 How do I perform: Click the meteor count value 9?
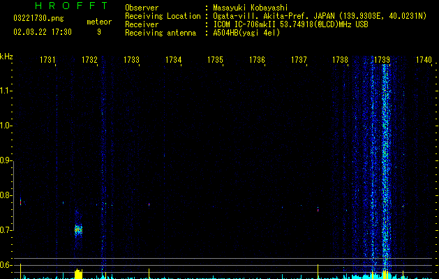(x=99, y=32)
